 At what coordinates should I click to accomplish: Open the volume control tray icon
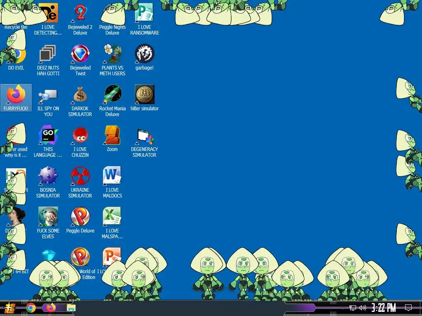click(363, 308)
